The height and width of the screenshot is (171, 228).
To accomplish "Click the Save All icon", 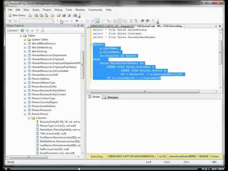I will pyautogui.click(x=69, y=15).
